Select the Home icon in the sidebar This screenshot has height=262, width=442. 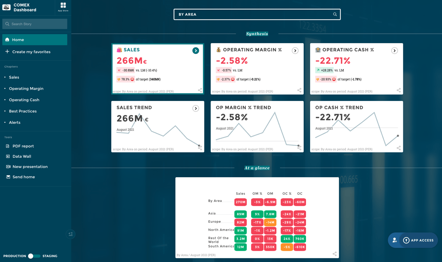click(x=7, y=40)
